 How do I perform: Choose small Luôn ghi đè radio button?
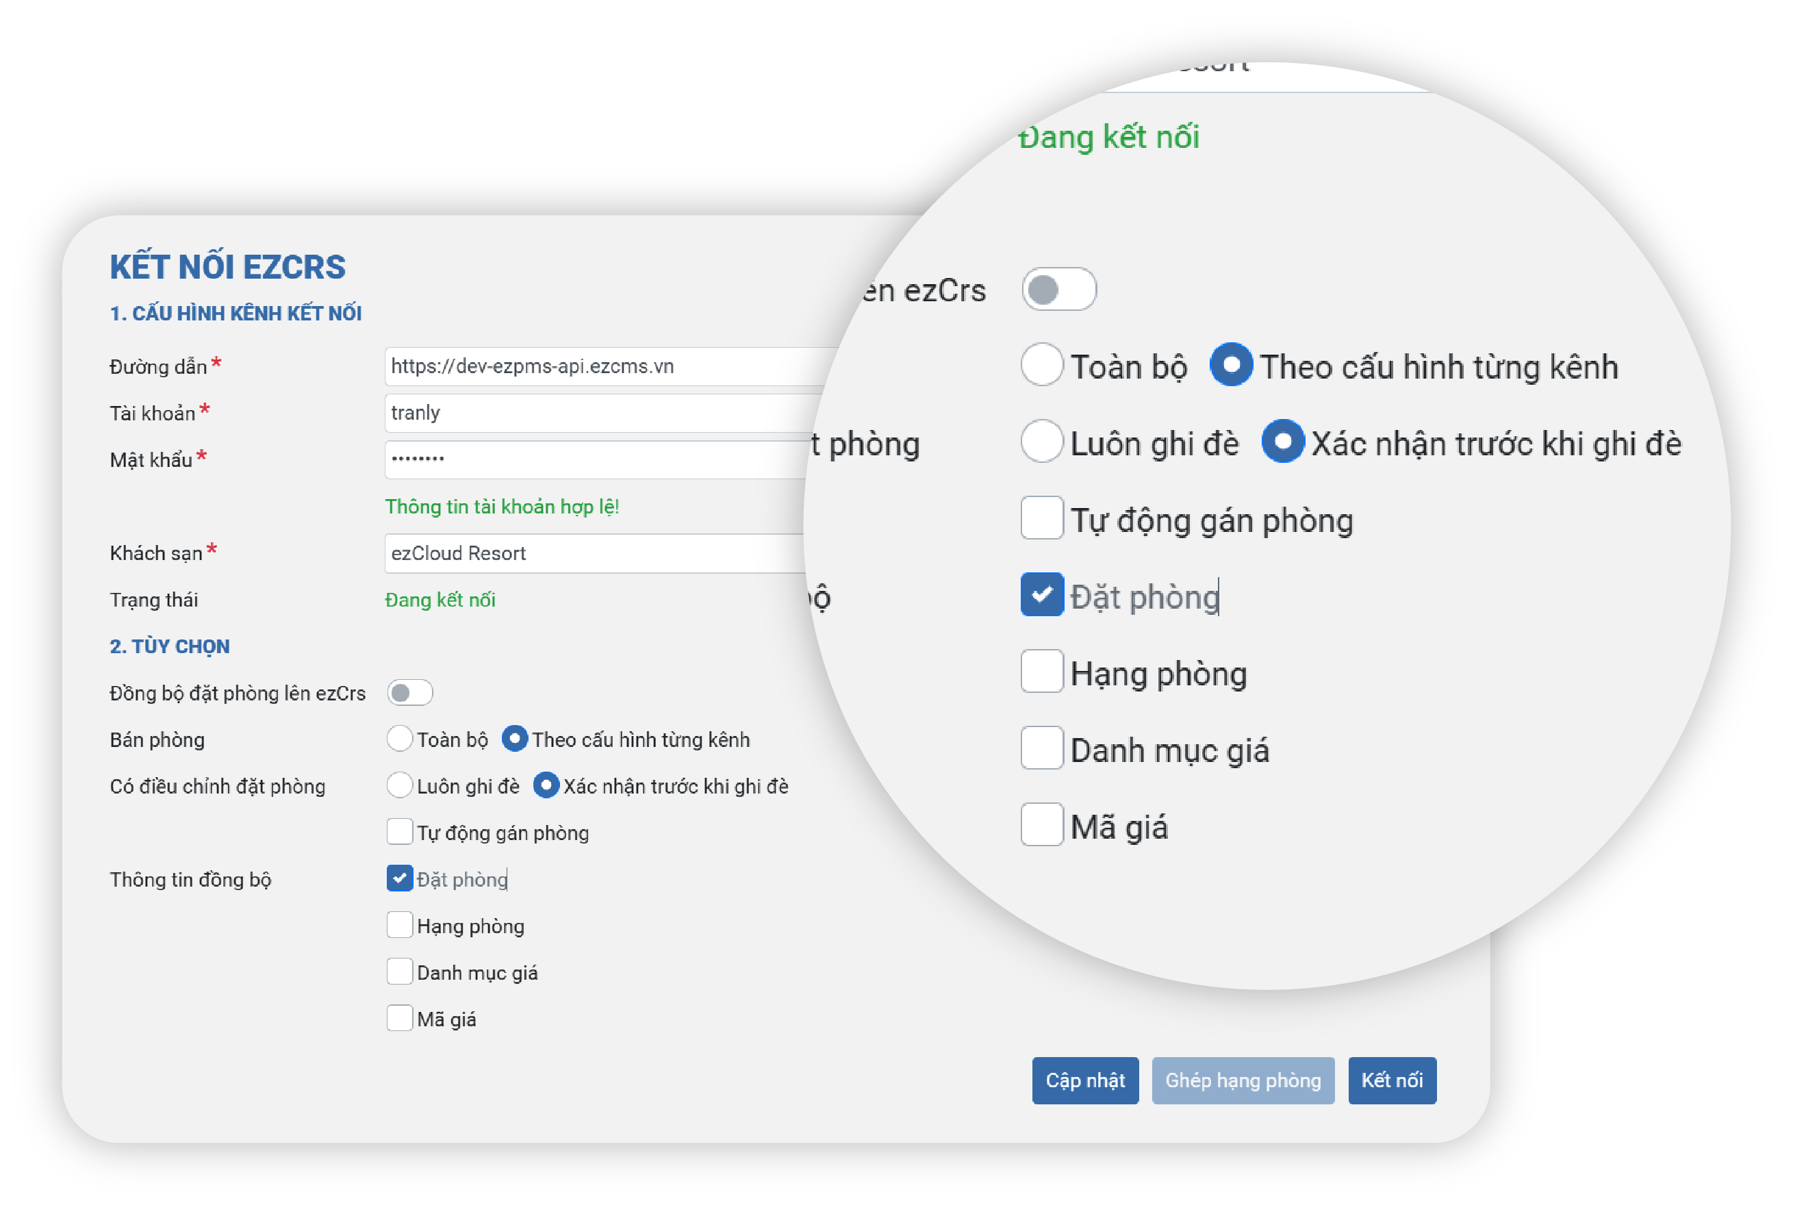click(x=399, y=785)
